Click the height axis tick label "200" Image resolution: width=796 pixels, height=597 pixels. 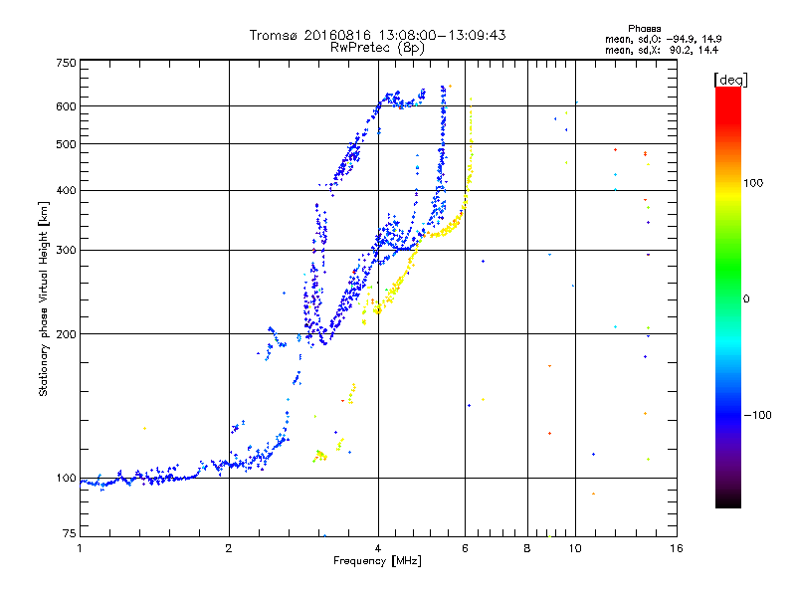tap(66, 334)
